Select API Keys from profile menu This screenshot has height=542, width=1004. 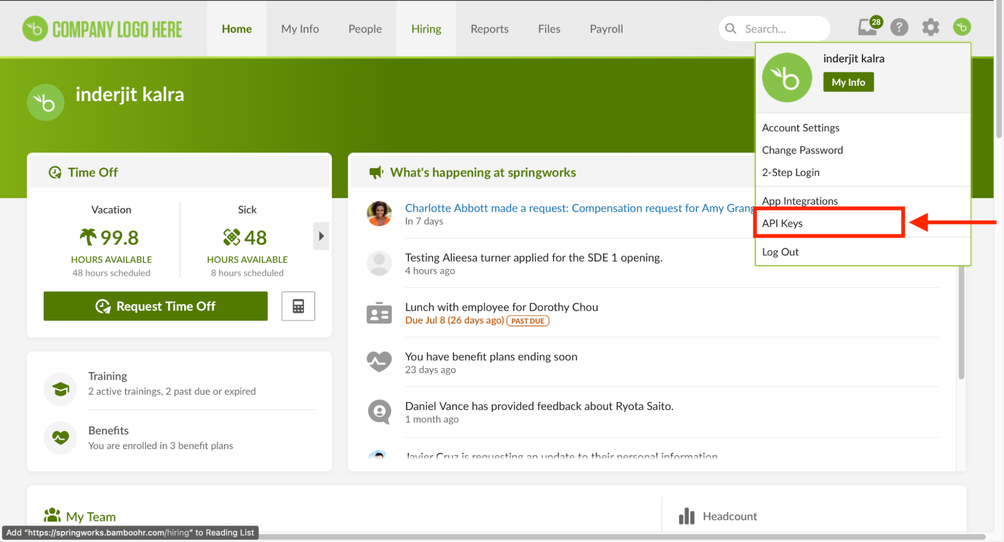(x=782, y=223)
